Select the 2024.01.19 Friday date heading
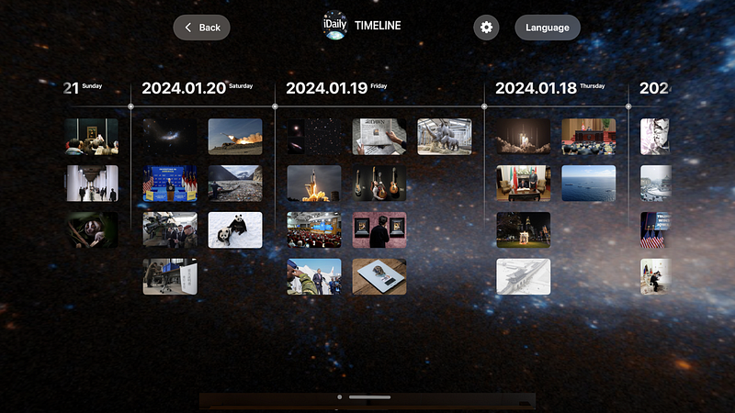This screenshot has height=413, width=735. 336,87
